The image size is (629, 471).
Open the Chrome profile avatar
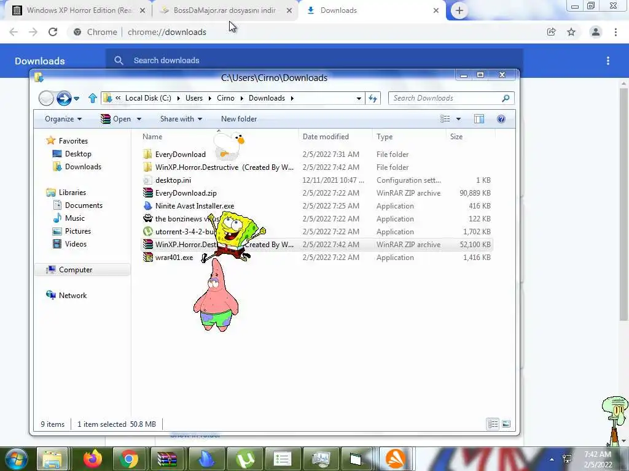(x=596, y=32)
